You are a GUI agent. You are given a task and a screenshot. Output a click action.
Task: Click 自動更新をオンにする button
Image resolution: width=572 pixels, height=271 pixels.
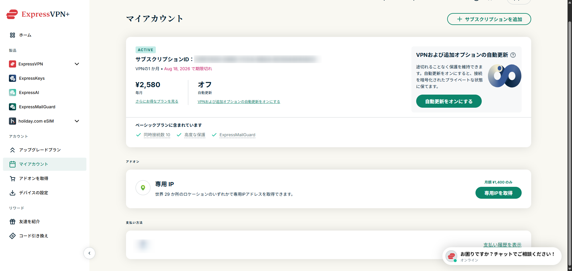pyautogui.click(x=449, y=101)
